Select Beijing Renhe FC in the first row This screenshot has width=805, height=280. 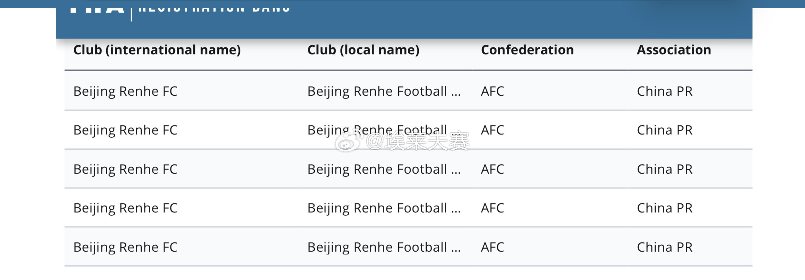coord(125,91)
